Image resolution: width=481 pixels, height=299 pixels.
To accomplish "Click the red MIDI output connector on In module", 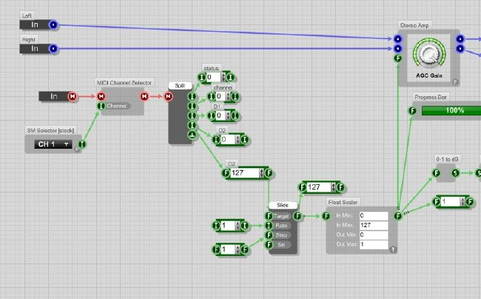I will (73, 96).
